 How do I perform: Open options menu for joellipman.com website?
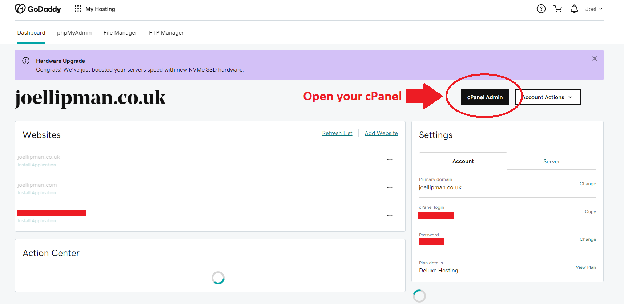390,188
